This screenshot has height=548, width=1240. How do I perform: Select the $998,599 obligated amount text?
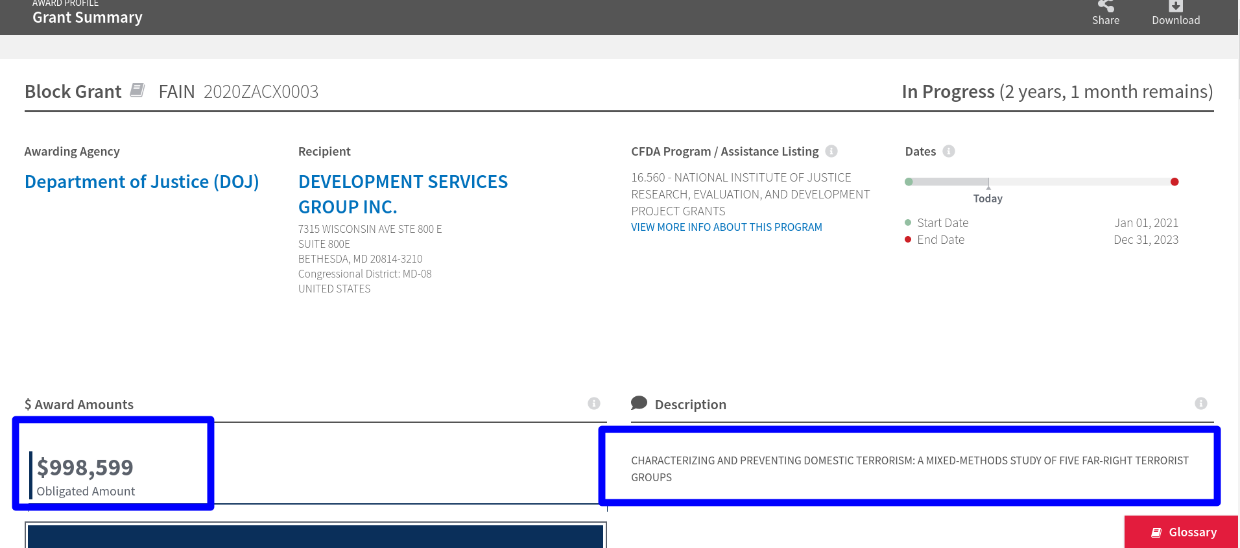point(85,467)
